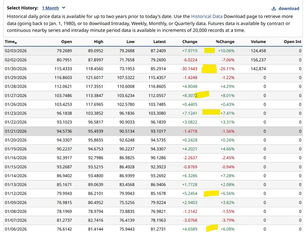Select the highlighted row date 01/21/2026
The width and height of the screenshot is (306, 232).
16,131
